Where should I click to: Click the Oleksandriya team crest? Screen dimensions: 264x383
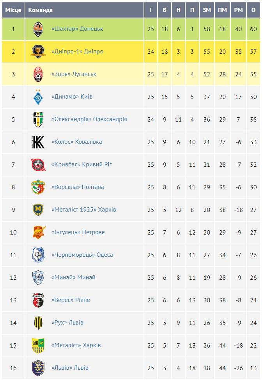tap(38, 120)
